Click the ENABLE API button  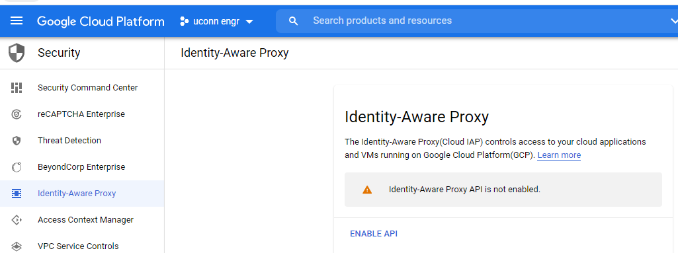(374, 234)
